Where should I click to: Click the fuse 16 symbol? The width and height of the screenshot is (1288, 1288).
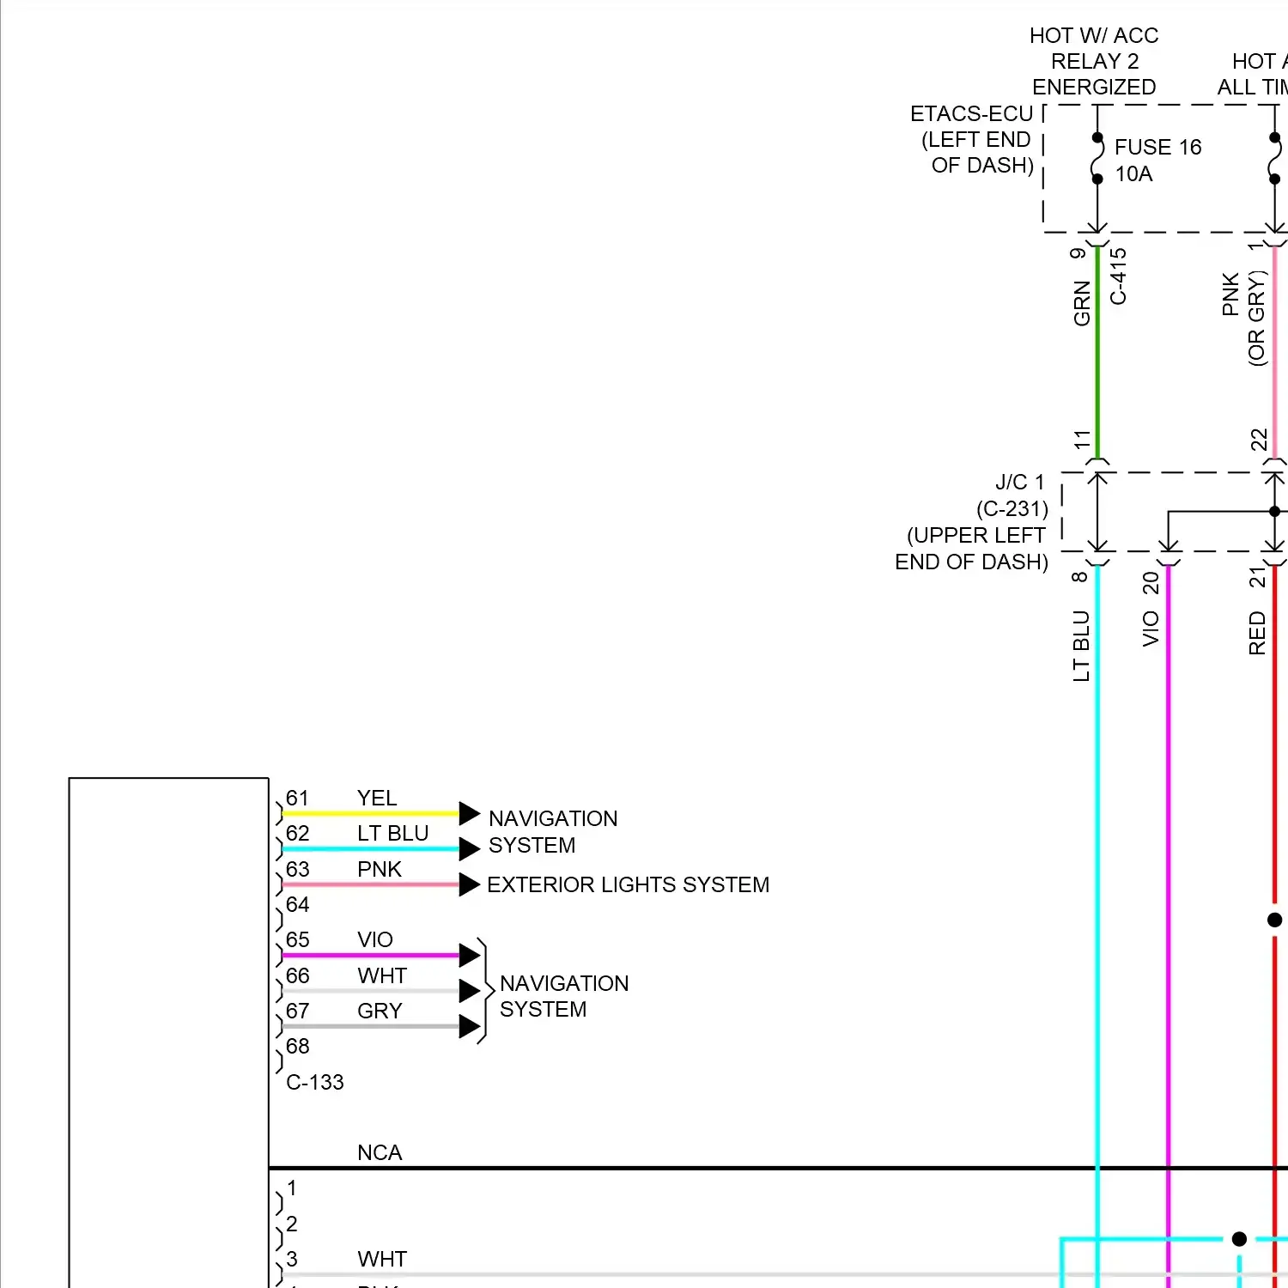(x=1097, y=159)
